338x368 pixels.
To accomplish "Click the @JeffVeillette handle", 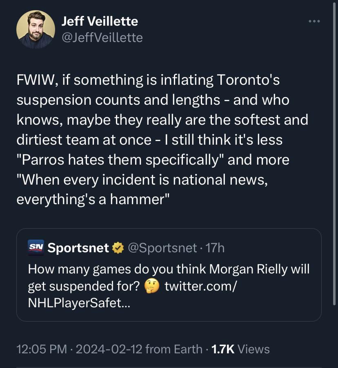I will (102, 38).
